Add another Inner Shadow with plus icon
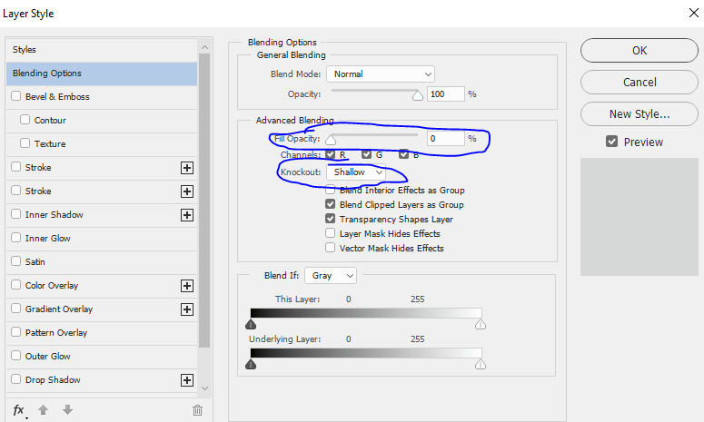The height and width of the screenshot is (422, 704). point(187,215)
